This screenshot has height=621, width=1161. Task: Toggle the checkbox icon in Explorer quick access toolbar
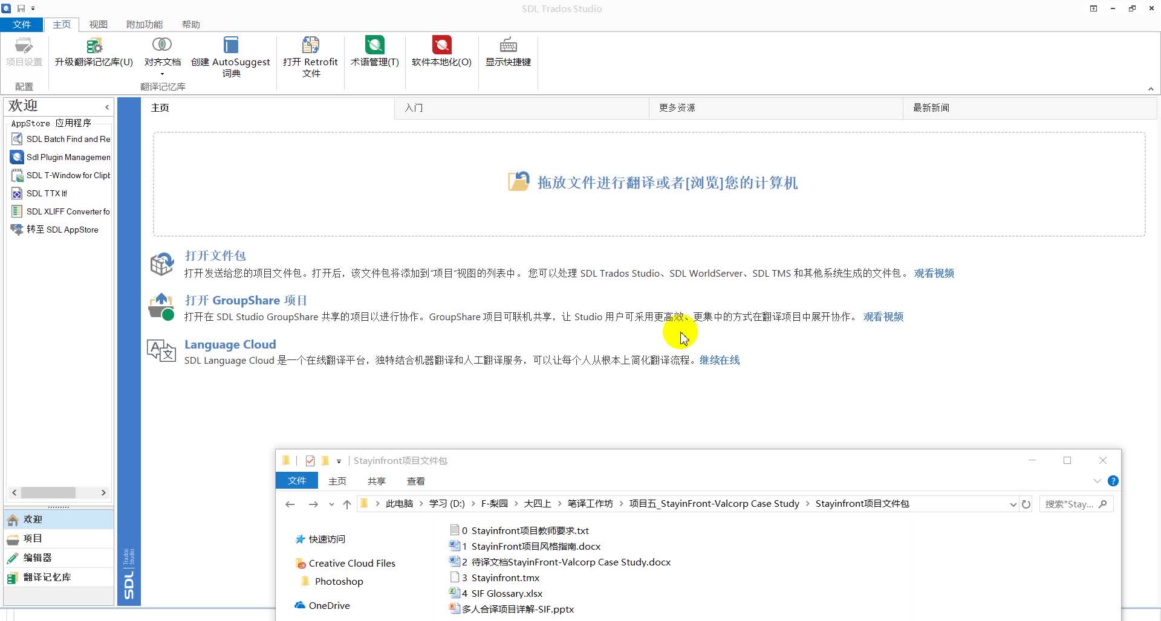pos(310,460)
